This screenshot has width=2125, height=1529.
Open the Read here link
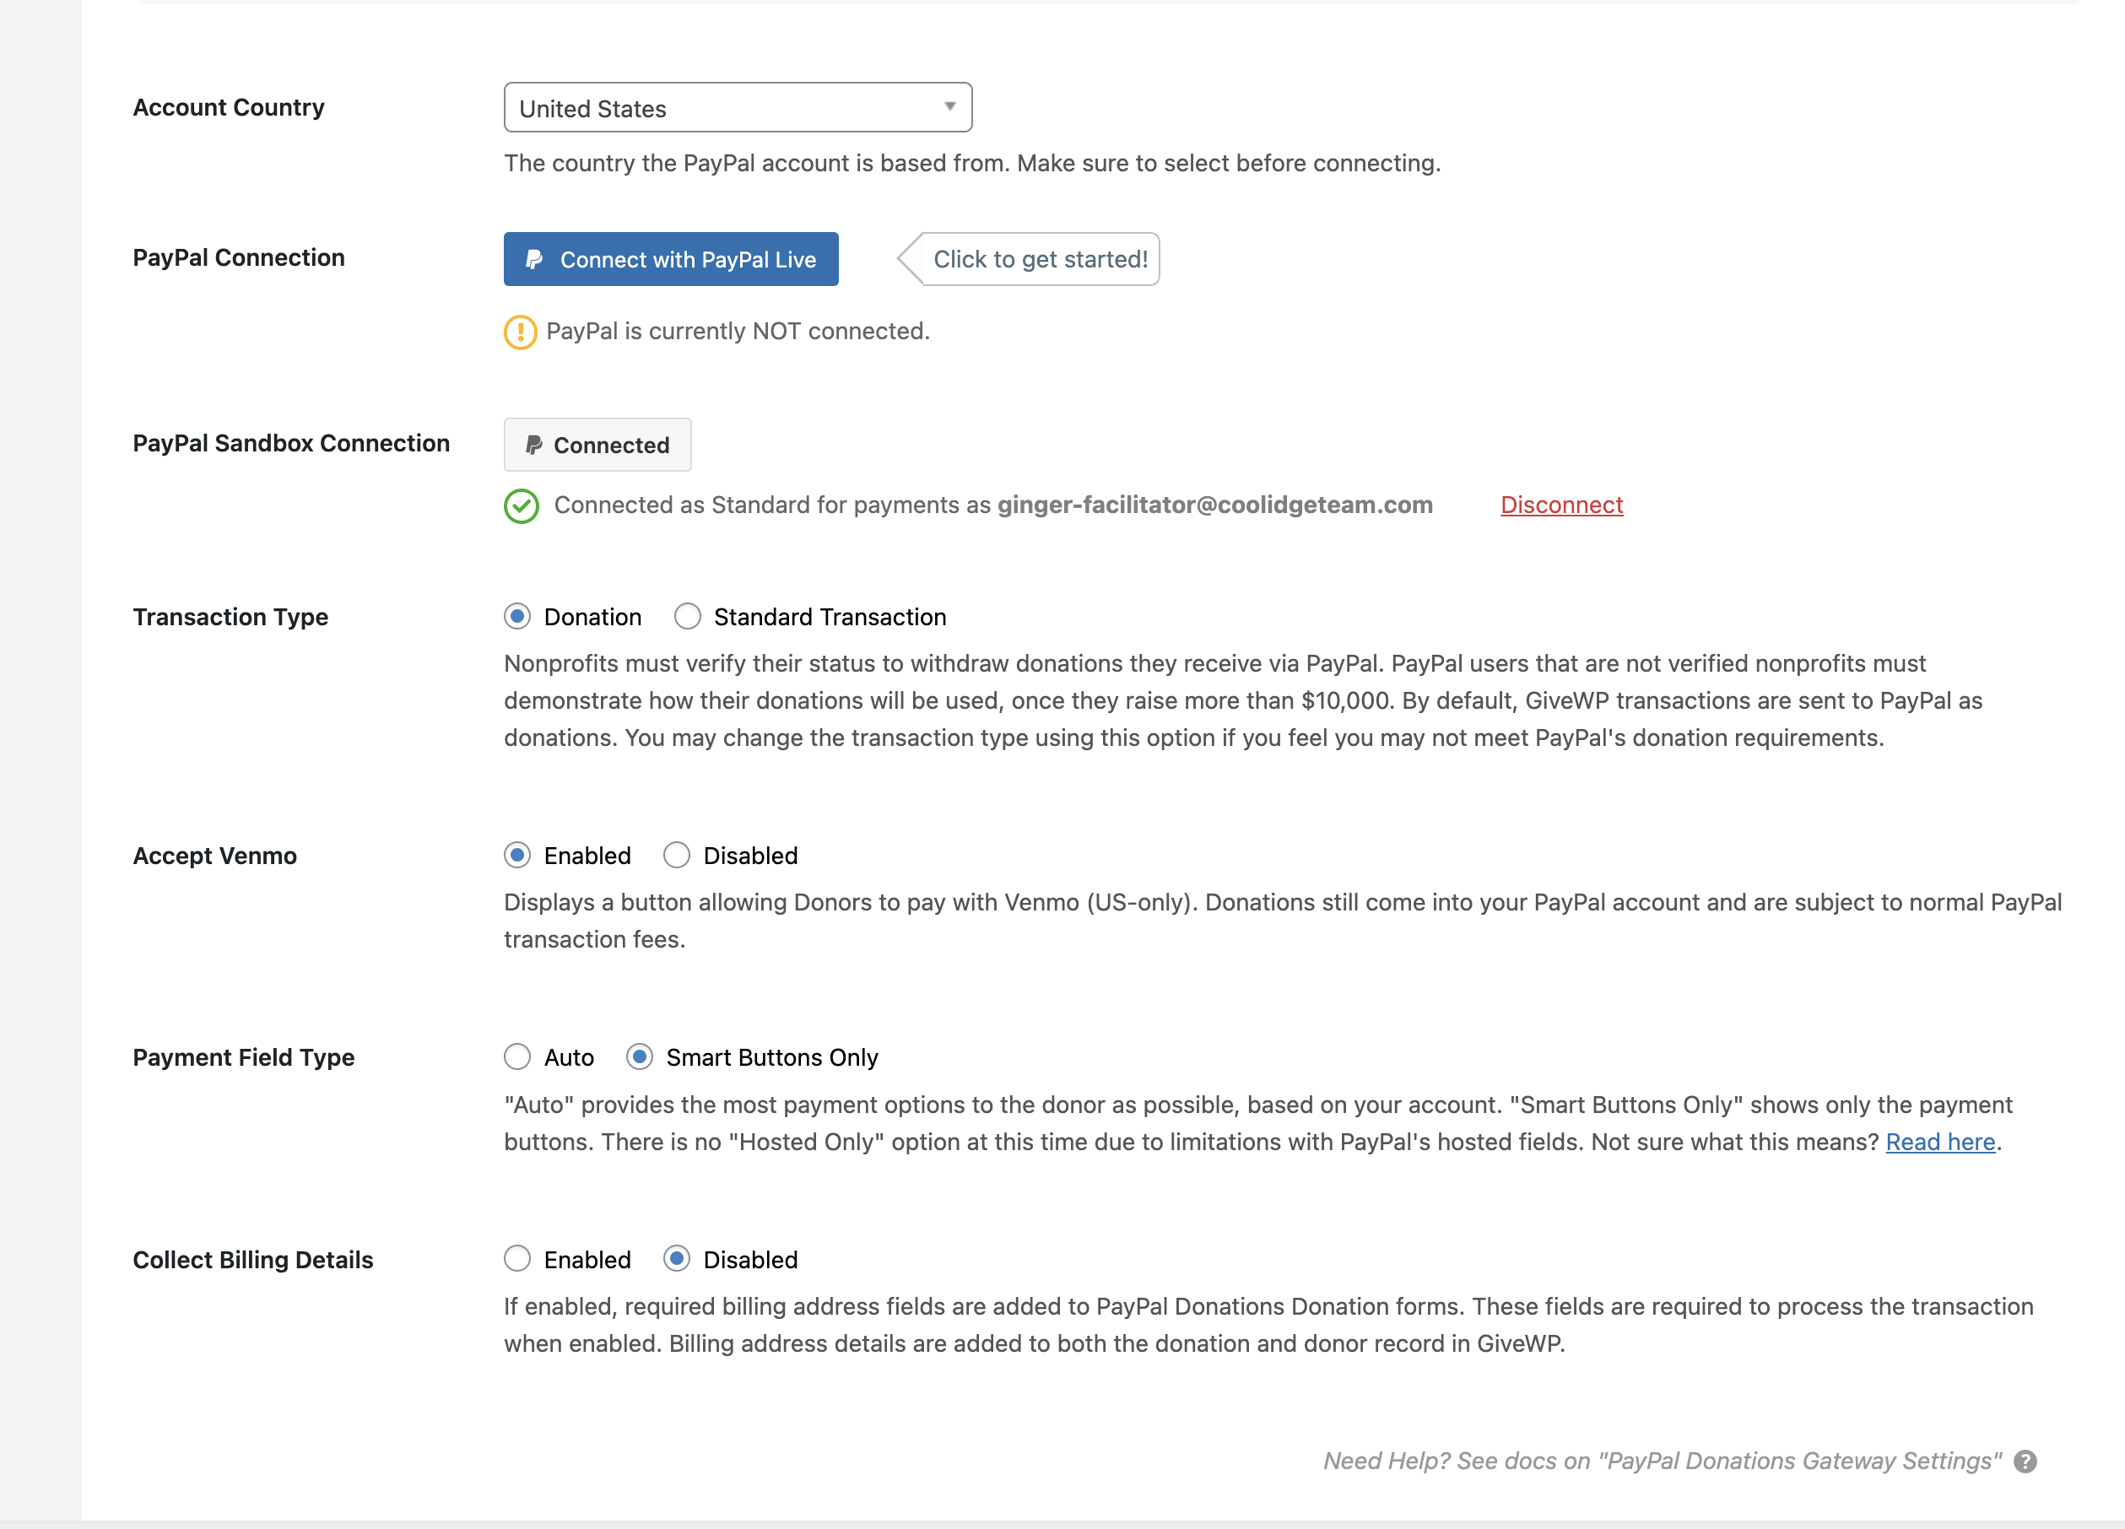[1940, 1142]
